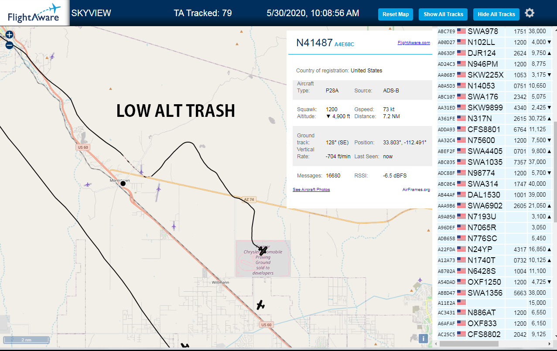Image resolution: width=557 pixels, height=351 pixels.
Task: Select the N317N aircraft row
Action: coord(495,119)
